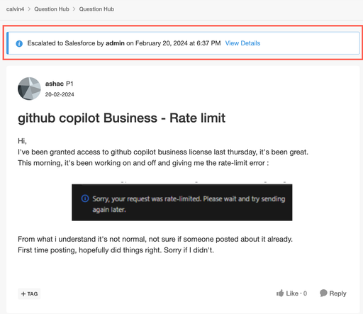Click the blue info icon in escalation banner

pyautogui.click(x=19, y=43)
